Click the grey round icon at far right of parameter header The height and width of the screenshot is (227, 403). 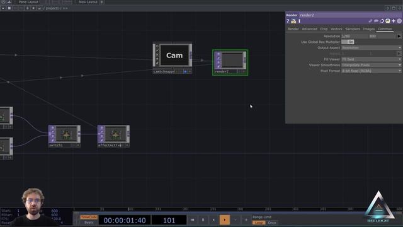399,21
